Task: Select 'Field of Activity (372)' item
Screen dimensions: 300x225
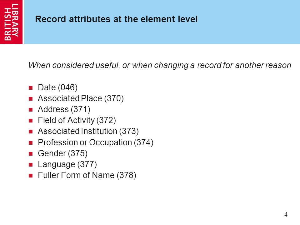Action: pyautogui.click(x=77, y=120)
